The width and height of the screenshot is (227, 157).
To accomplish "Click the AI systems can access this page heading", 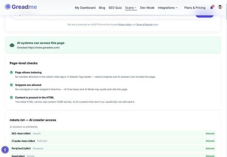I will (x=41, y=43).
